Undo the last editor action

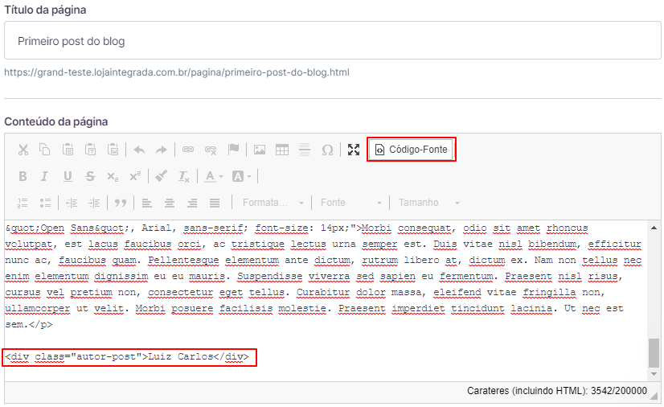pyautogui.click(x=139, y=150)
